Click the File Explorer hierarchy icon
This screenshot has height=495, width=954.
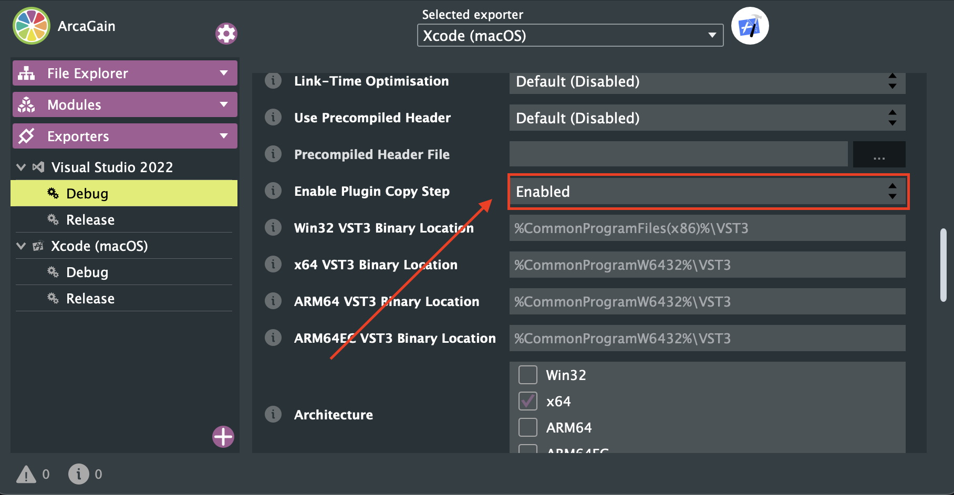[26, 73]
